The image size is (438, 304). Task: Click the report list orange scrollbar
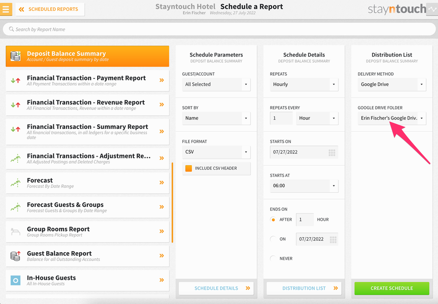coord(172,202)
